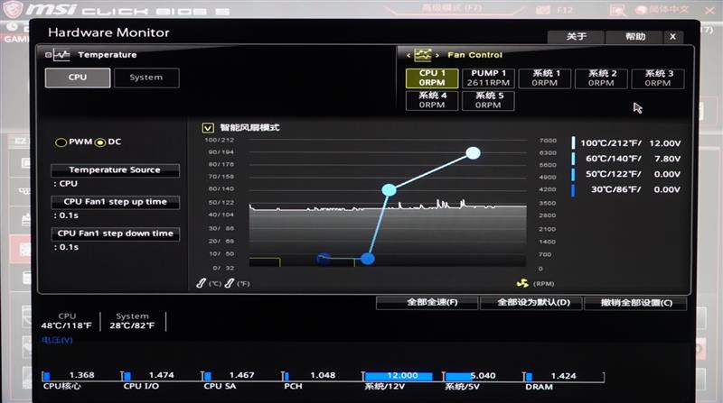Close the Hardware Monitor with X

tap(672, 37)
